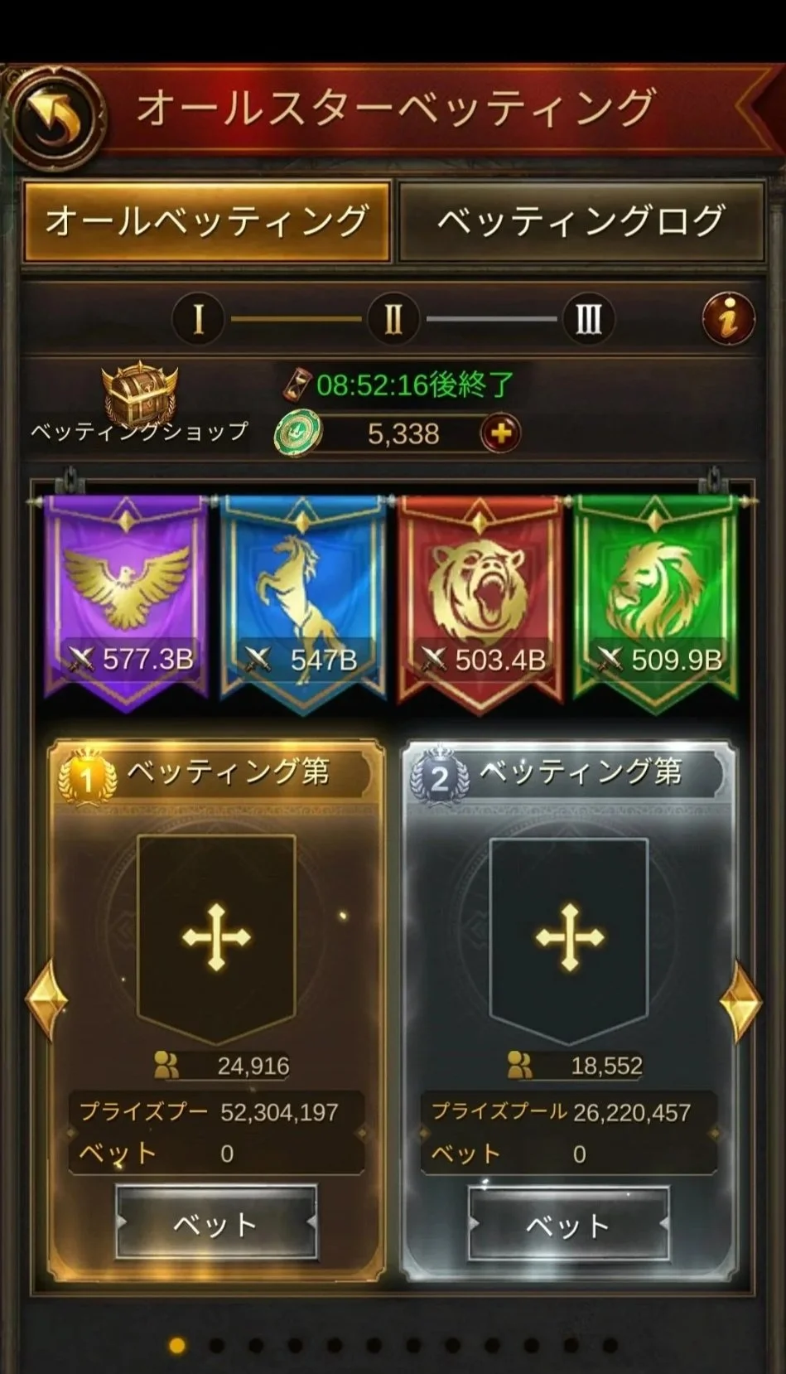Viewport: 786px width, 1374px height.
Task: Open the info icon
Action: point(729,318)
